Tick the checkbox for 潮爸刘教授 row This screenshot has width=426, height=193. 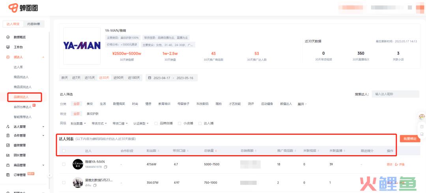coord(64,183)
